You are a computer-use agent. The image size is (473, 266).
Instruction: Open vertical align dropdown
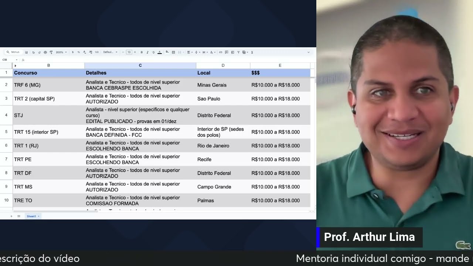click(x=197, y=52)
